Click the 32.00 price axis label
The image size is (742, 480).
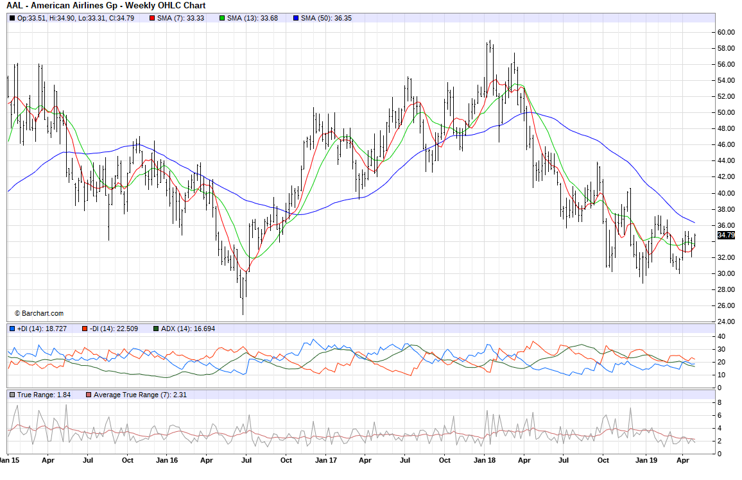point(727,258)
